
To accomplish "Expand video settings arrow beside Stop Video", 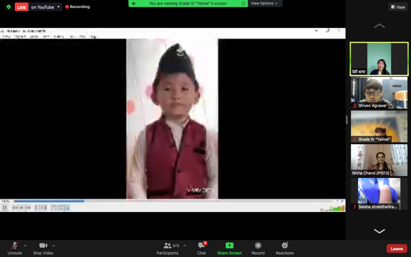I will click(x=53, y=246).
